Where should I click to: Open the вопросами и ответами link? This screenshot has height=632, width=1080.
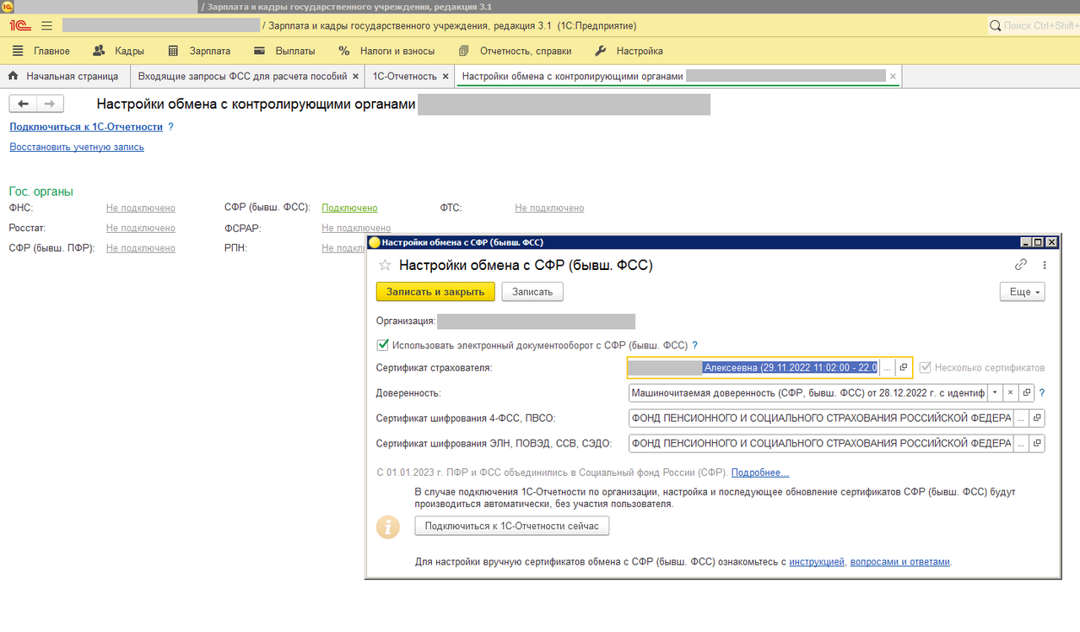click(x=900, y=562)
